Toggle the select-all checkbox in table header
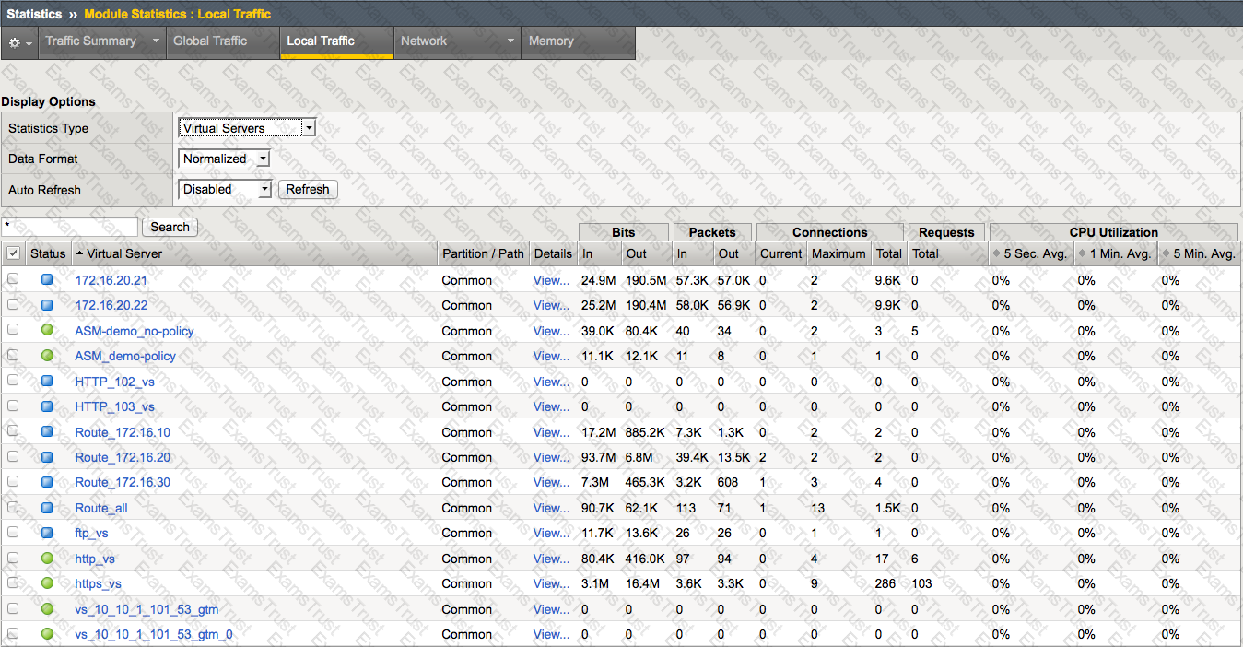This screenshot has height=647, width=1243. pos(13,253)
